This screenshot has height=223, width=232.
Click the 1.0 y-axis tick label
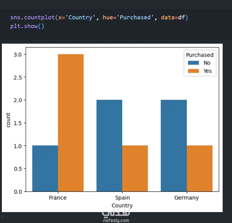click(18, 146)
